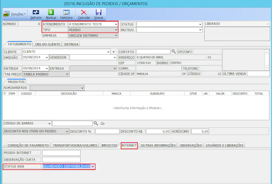Click the DESCONTO column header in products grid

[240, 93]
